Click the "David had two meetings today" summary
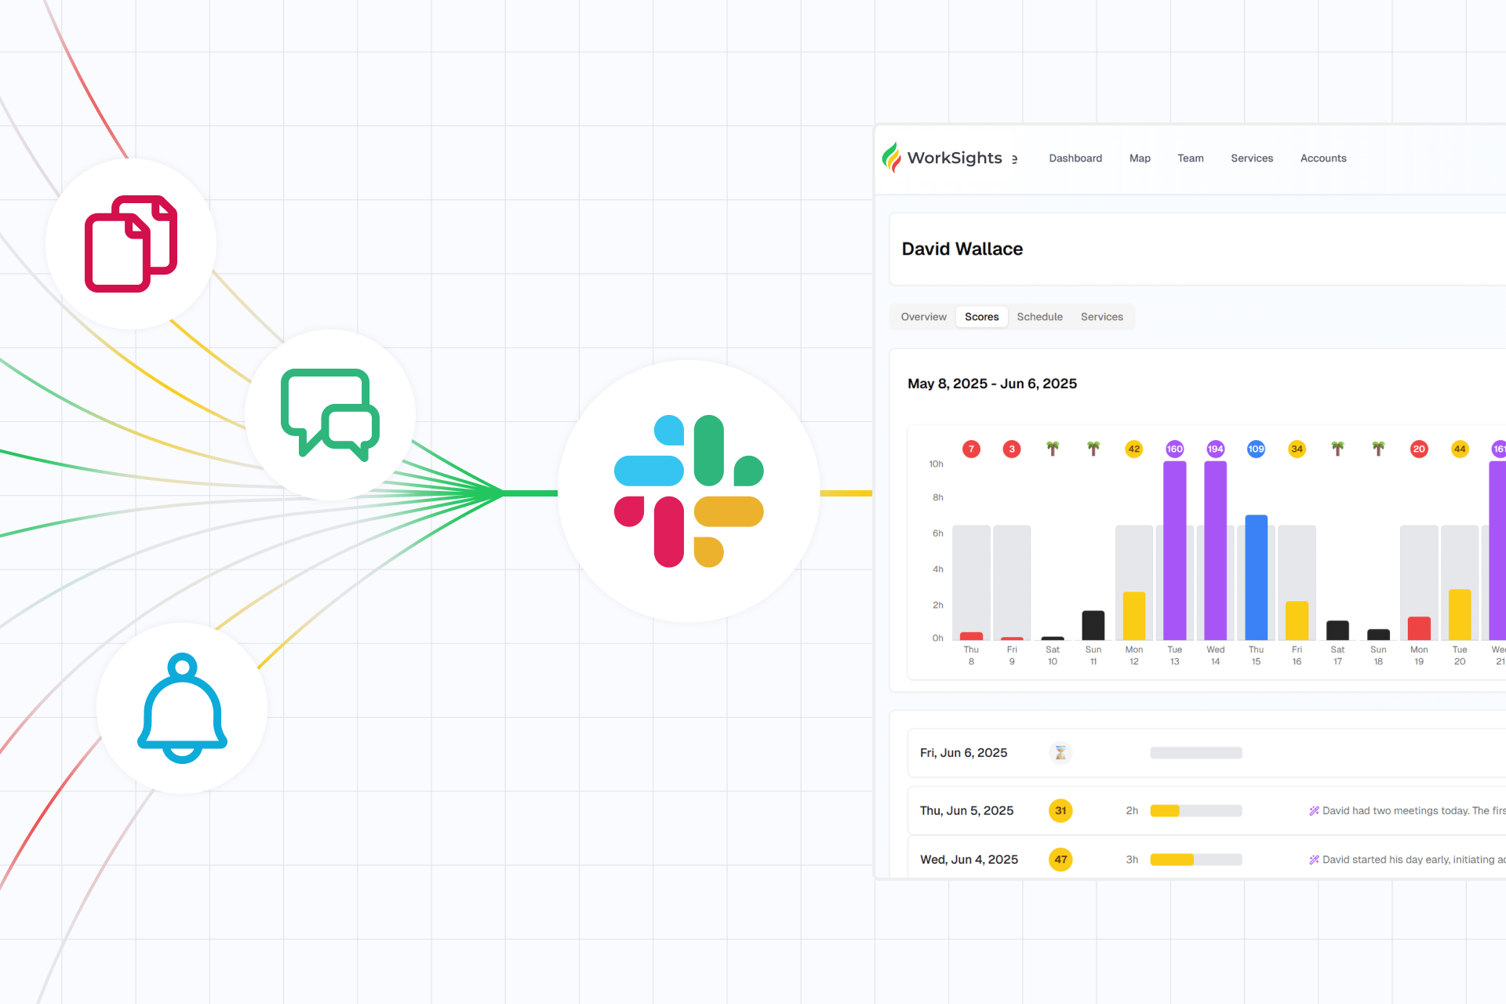 click(x=1414, y=811)
